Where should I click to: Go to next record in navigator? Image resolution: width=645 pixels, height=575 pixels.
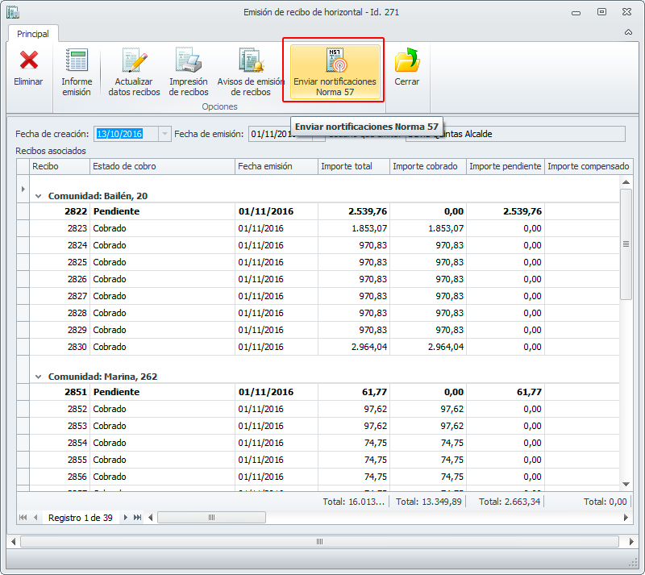[x=125, y=518]
